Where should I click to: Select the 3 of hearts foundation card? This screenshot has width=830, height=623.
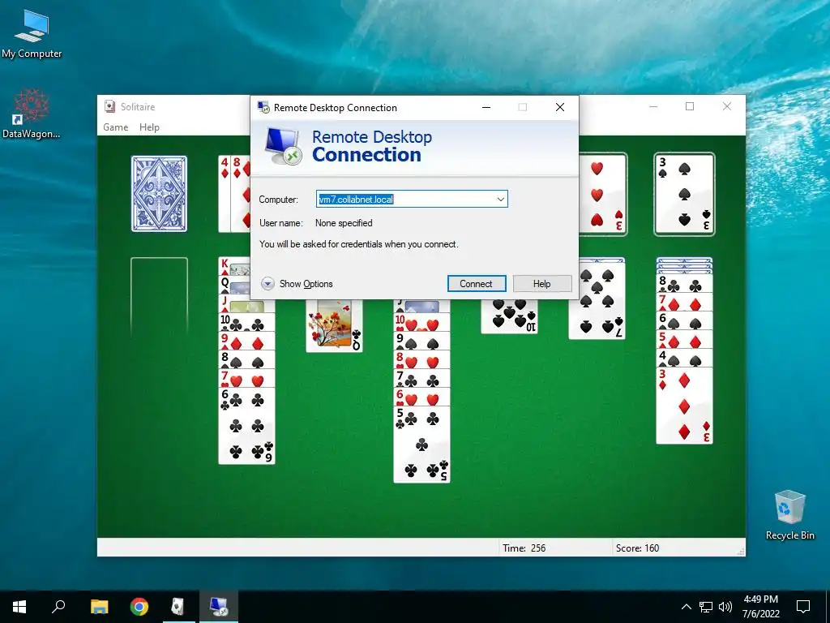tap(603, 194)
